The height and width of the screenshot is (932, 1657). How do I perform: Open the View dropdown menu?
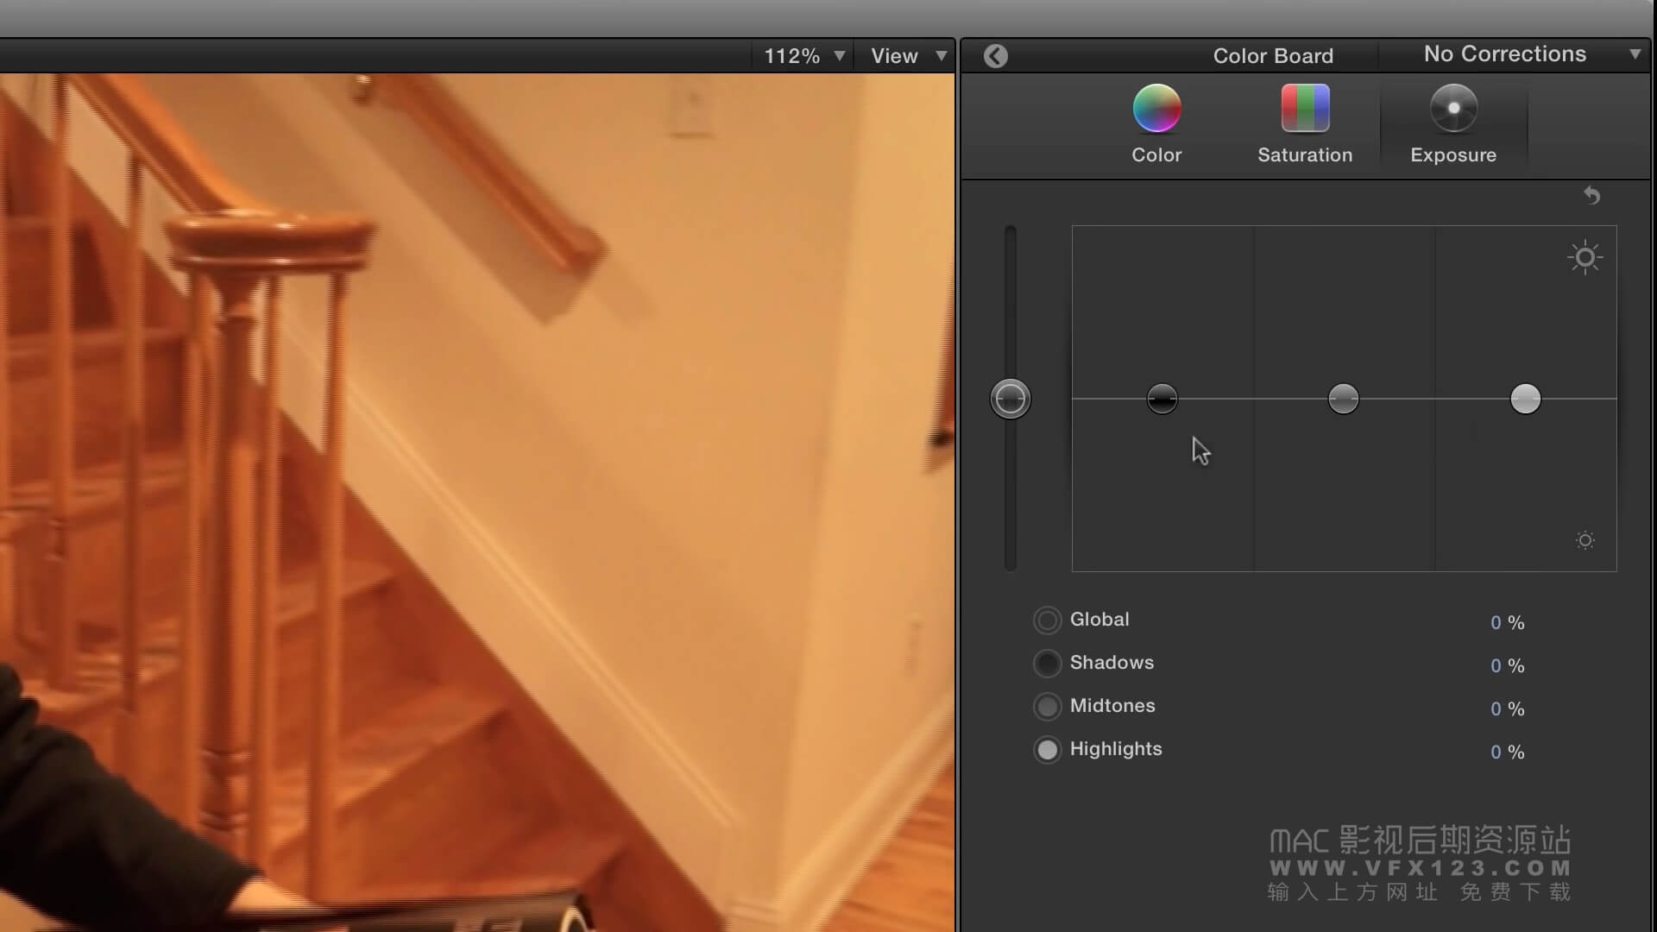pyautogui.click(x=908, y=56)
